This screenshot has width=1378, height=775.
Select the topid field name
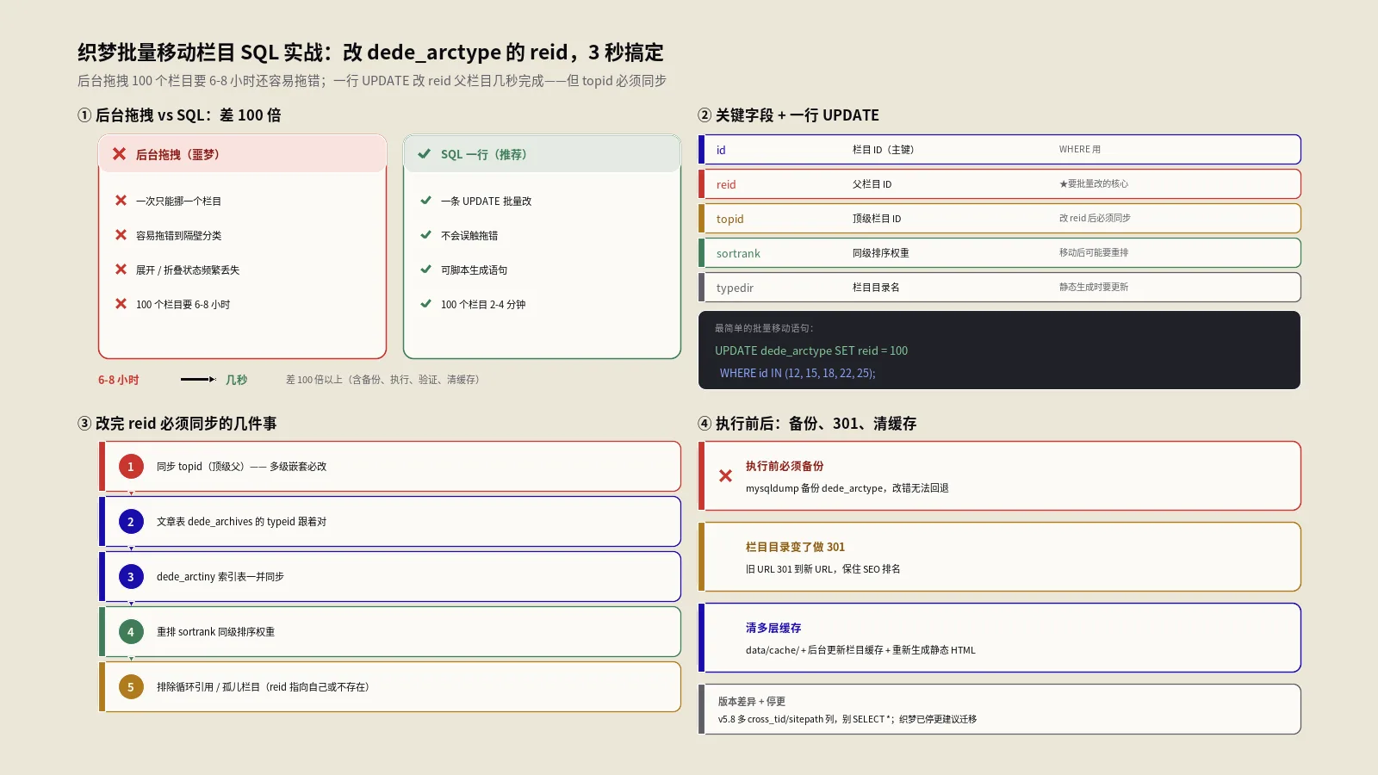point(729,219)
